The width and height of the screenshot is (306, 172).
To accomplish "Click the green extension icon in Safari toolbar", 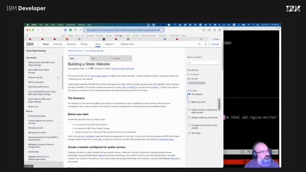I will pos(70,30).
